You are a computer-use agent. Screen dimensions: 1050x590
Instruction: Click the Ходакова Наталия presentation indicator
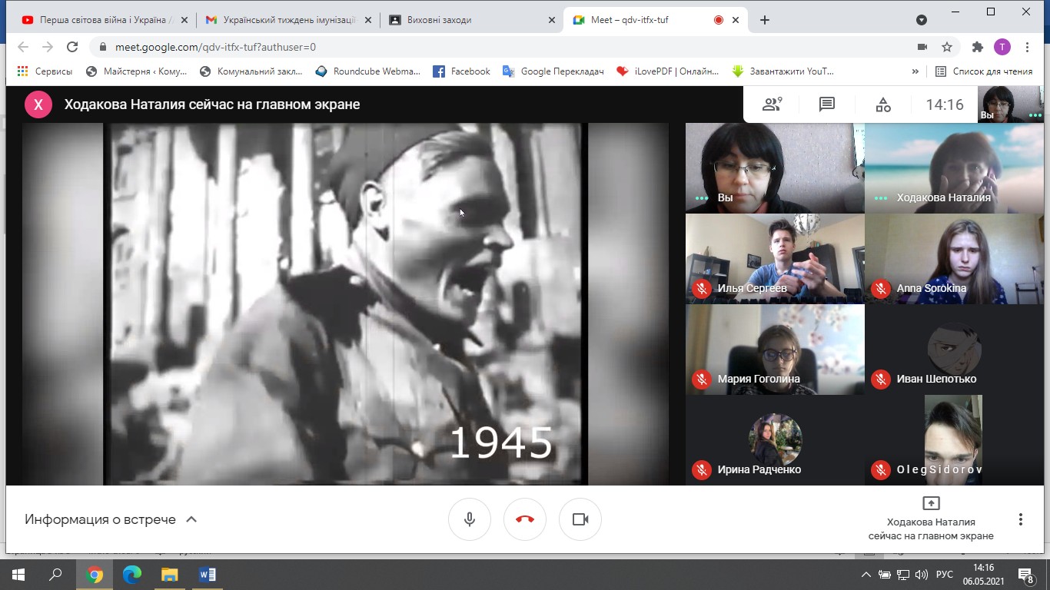(931, 519)
